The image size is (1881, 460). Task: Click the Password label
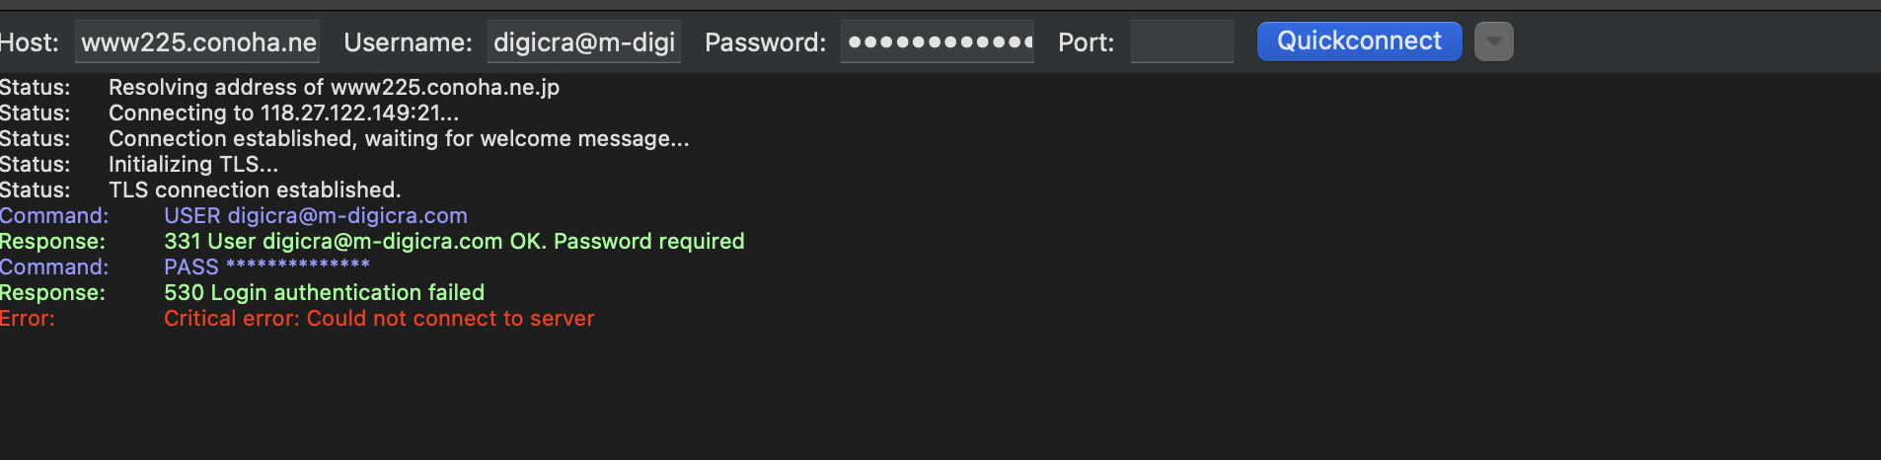click(765, 42)
